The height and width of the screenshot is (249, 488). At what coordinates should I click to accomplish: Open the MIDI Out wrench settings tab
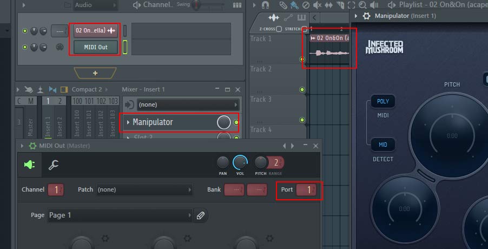click(53, 165)
